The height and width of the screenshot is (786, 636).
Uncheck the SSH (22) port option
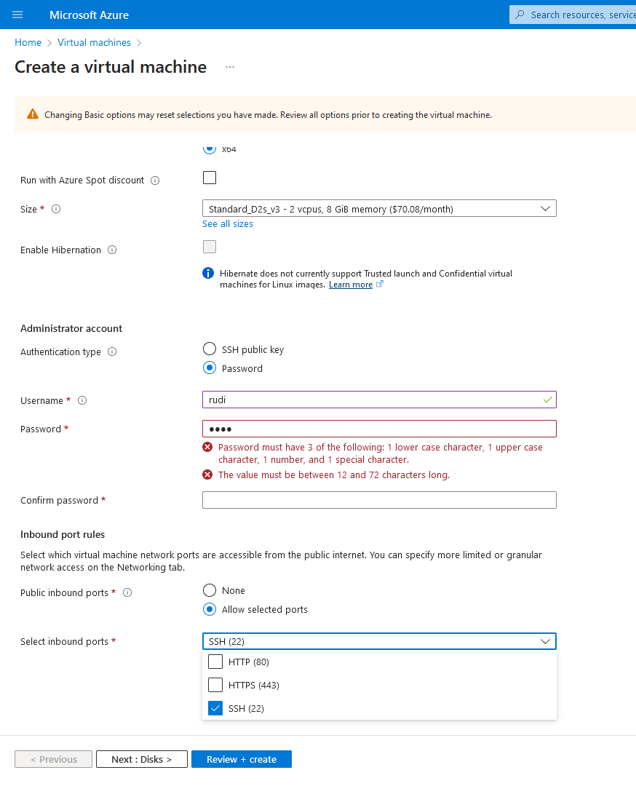click(215, 708)
